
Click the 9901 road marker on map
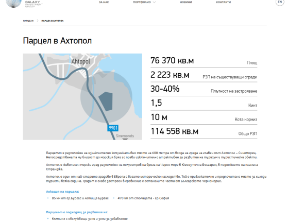coord(113,128)
